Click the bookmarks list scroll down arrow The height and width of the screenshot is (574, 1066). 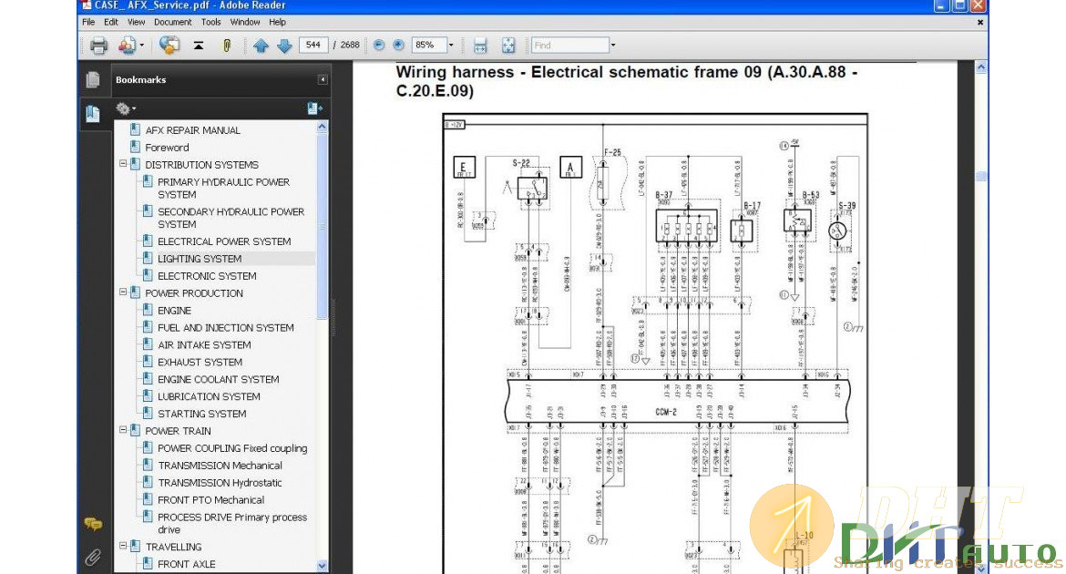coord(323,565)
